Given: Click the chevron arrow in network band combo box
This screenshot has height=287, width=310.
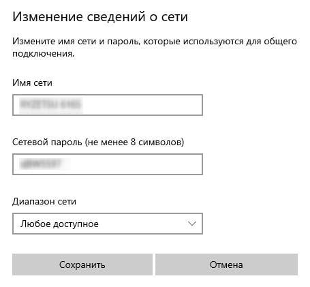Looking at the screenshot, I should pyautogui.click(x=192, y=224).
